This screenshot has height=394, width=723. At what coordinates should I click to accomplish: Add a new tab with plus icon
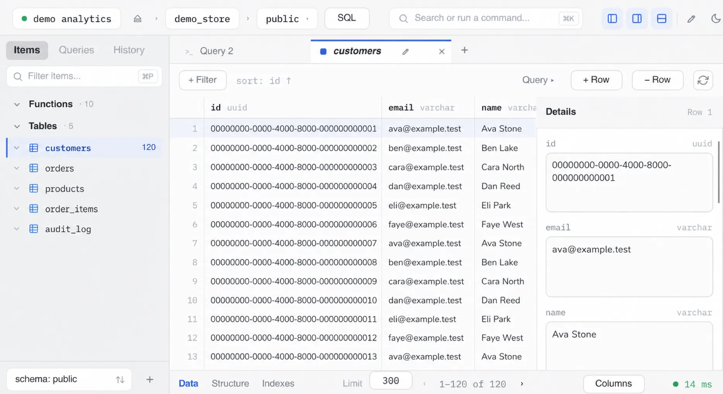pos(465,50)
